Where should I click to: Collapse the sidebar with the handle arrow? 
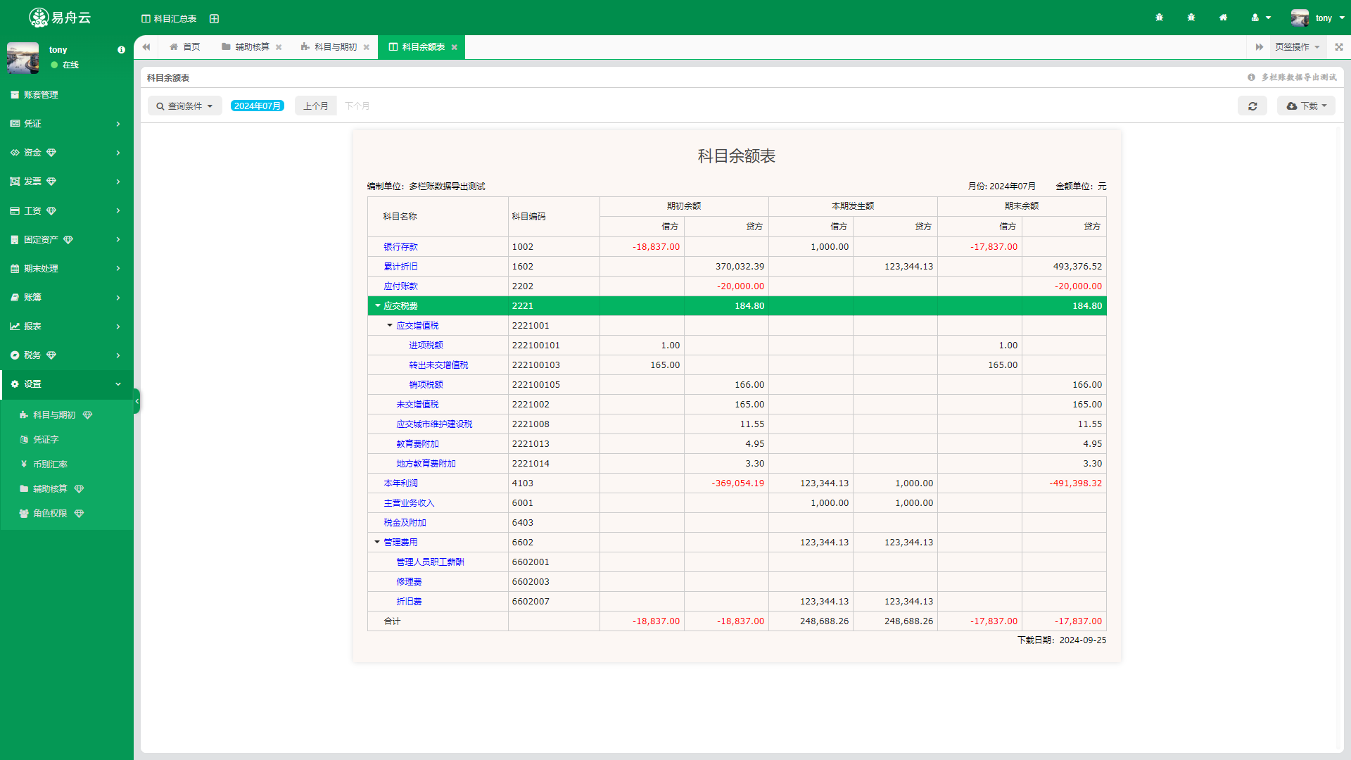coord(137,401)
